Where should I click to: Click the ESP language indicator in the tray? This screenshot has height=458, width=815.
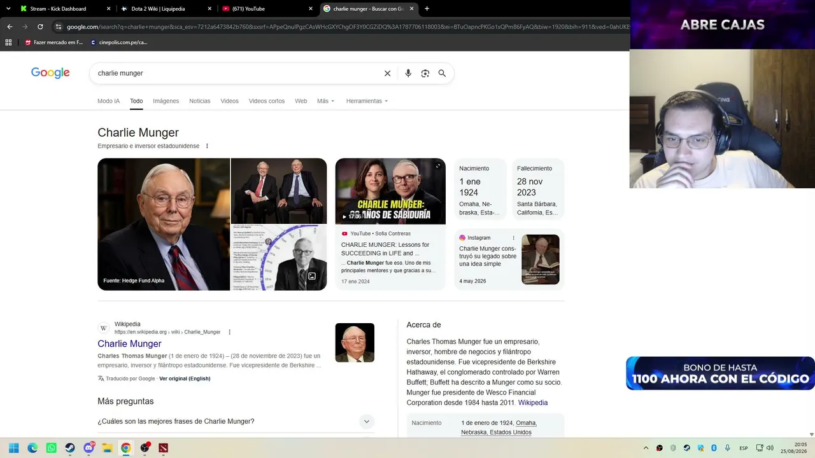744,448
